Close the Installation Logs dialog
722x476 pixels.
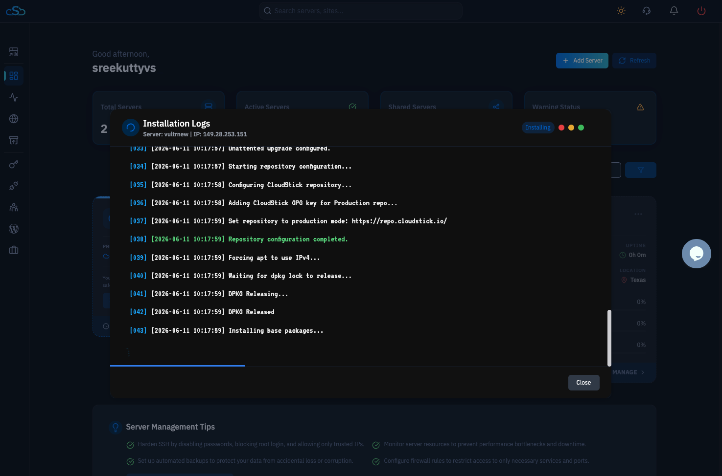(583, 383)
